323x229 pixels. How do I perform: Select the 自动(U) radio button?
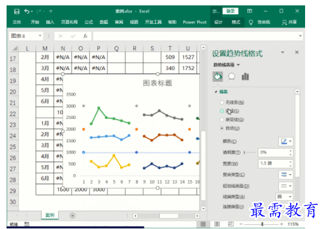pos(222,129)
